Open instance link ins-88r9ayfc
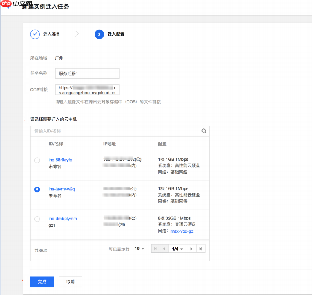312x295 pixels. (x=60, y=160)
